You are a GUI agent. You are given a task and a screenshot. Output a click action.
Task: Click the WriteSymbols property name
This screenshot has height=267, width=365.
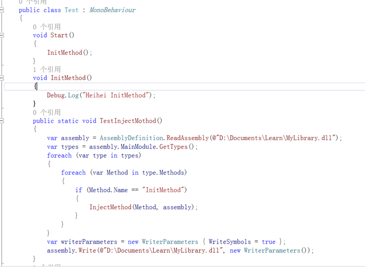228,242
